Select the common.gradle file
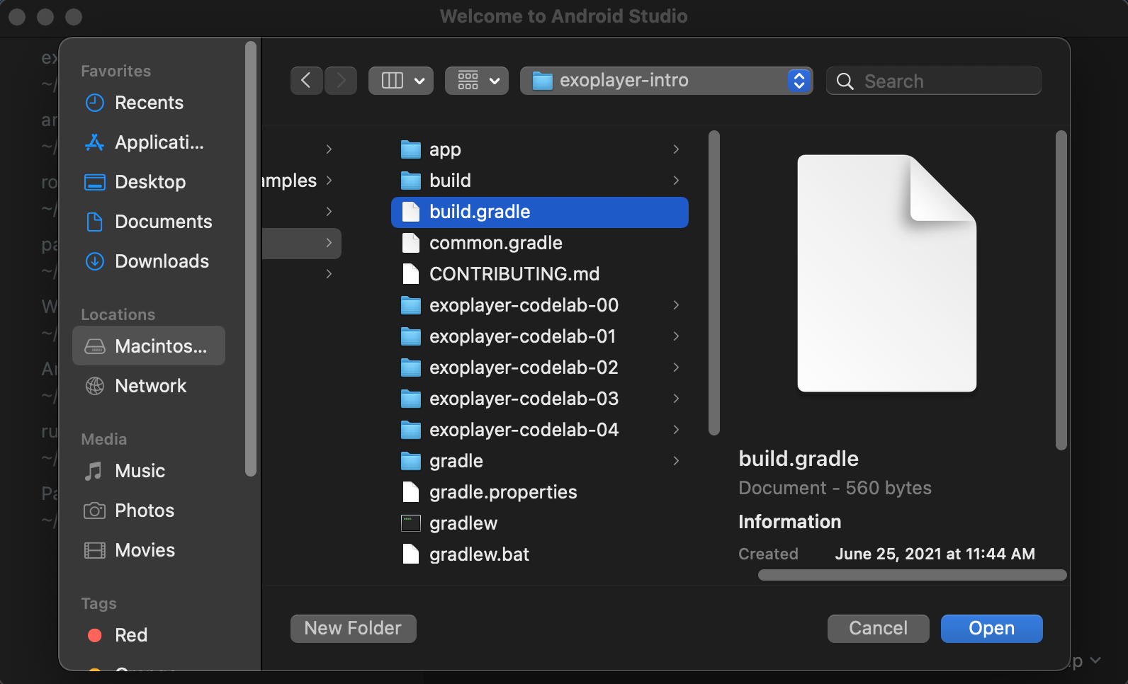The width and height of the screenshot is (1128, 684). tap(495, 243)
